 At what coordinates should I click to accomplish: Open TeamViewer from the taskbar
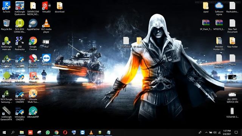click(82, 133)
